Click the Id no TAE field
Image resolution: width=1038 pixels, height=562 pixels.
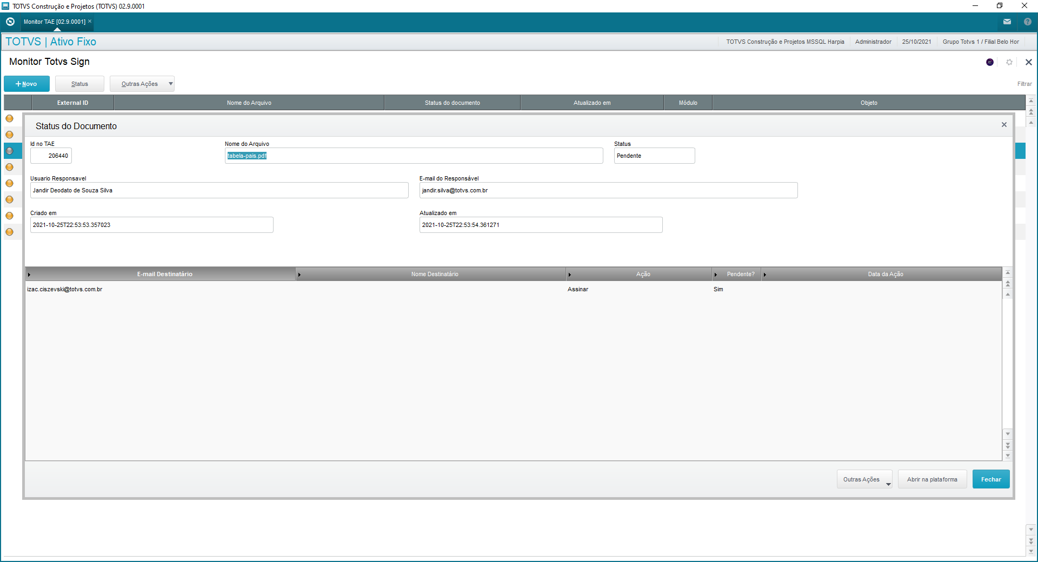click(51, 156)
